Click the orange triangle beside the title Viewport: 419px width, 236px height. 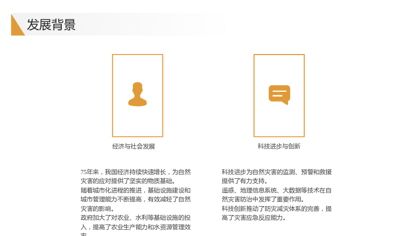[18, 25]
